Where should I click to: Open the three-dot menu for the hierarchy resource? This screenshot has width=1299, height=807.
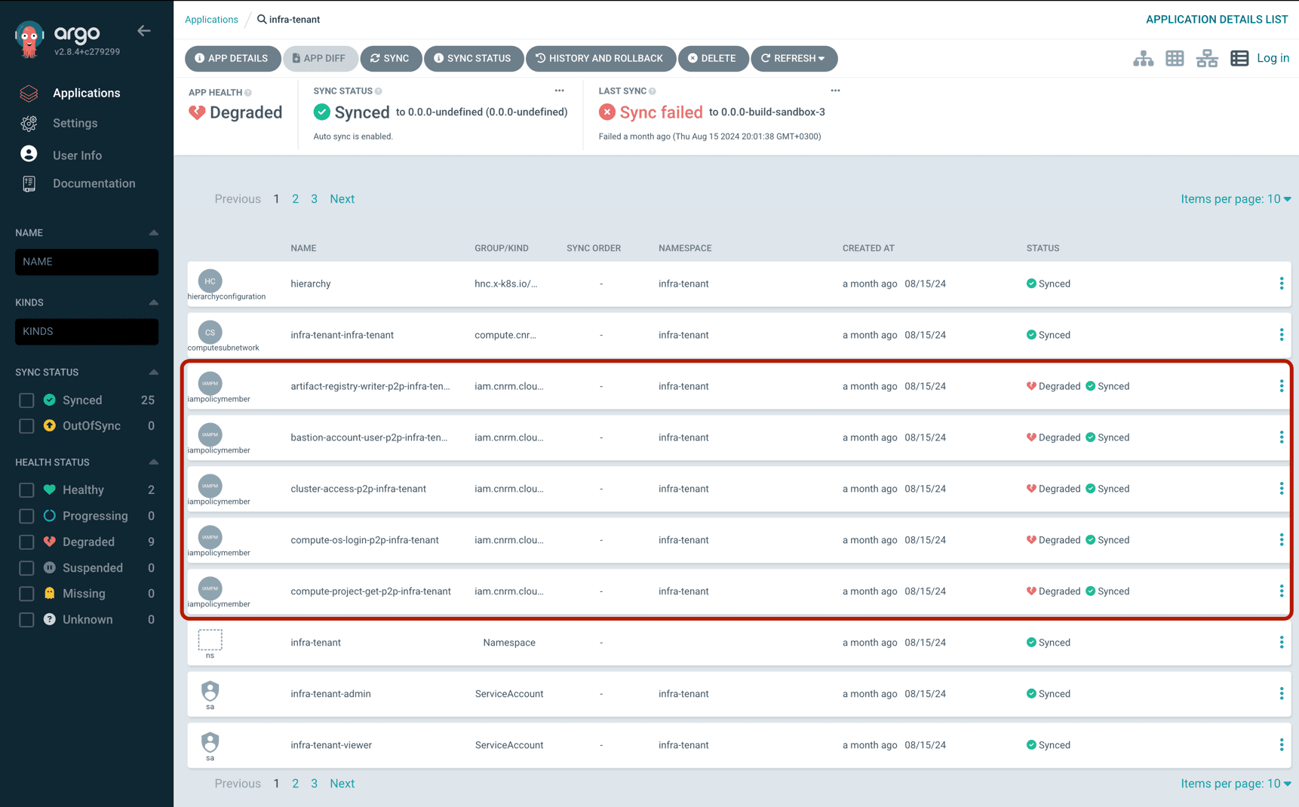click(1282, 284)
